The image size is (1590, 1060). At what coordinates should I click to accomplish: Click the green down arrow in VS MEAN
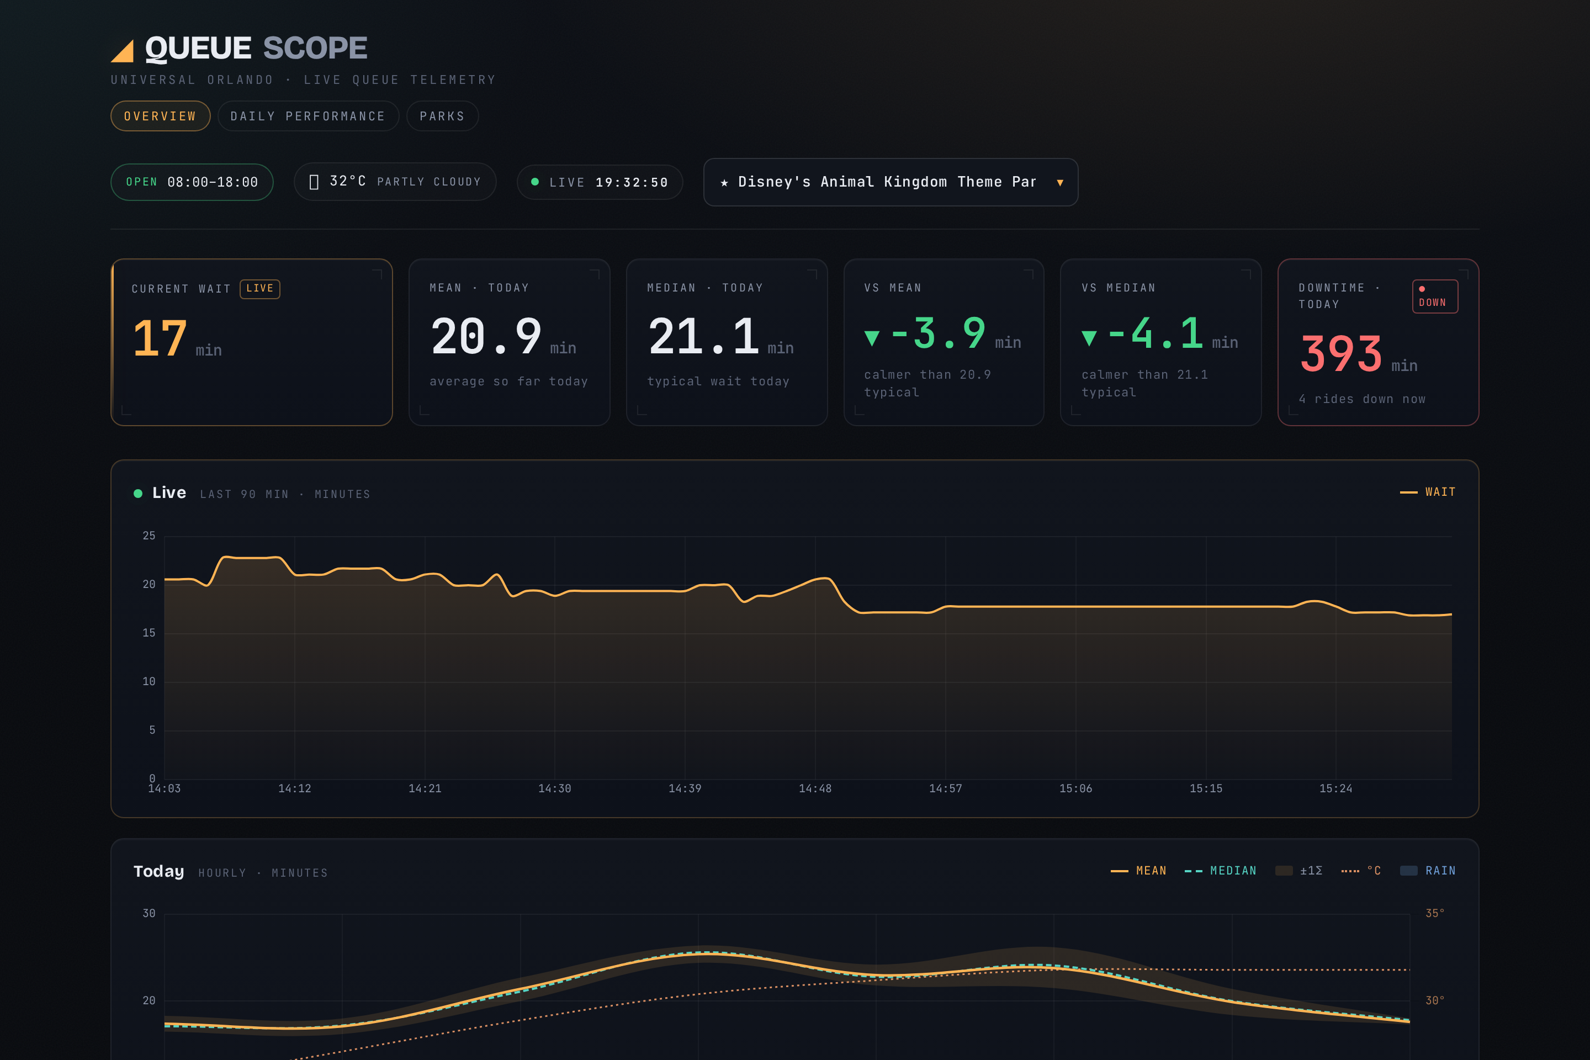click(872, 337)
